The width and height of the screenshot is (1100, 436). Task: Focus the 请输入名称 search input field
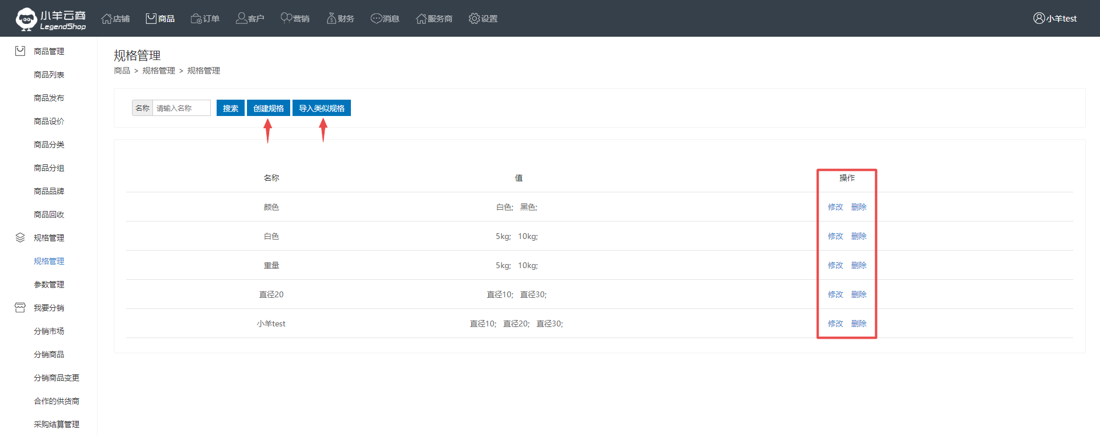pos(181,108)
